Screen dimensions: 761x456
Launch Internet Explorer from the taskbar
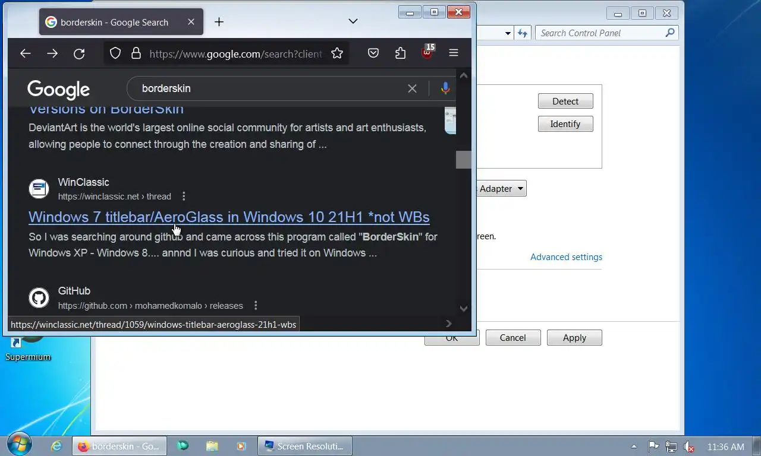coord(56,446)
